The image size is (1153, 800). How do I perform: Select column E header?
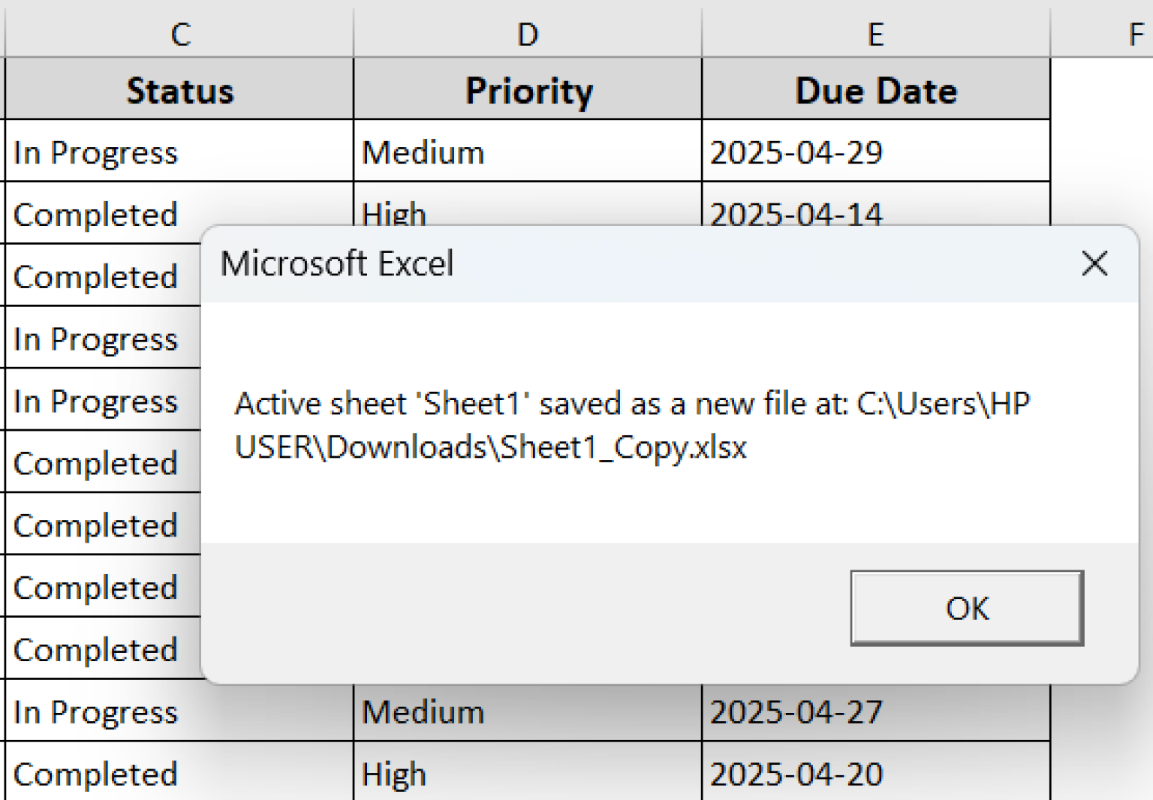tap(875, 34)
